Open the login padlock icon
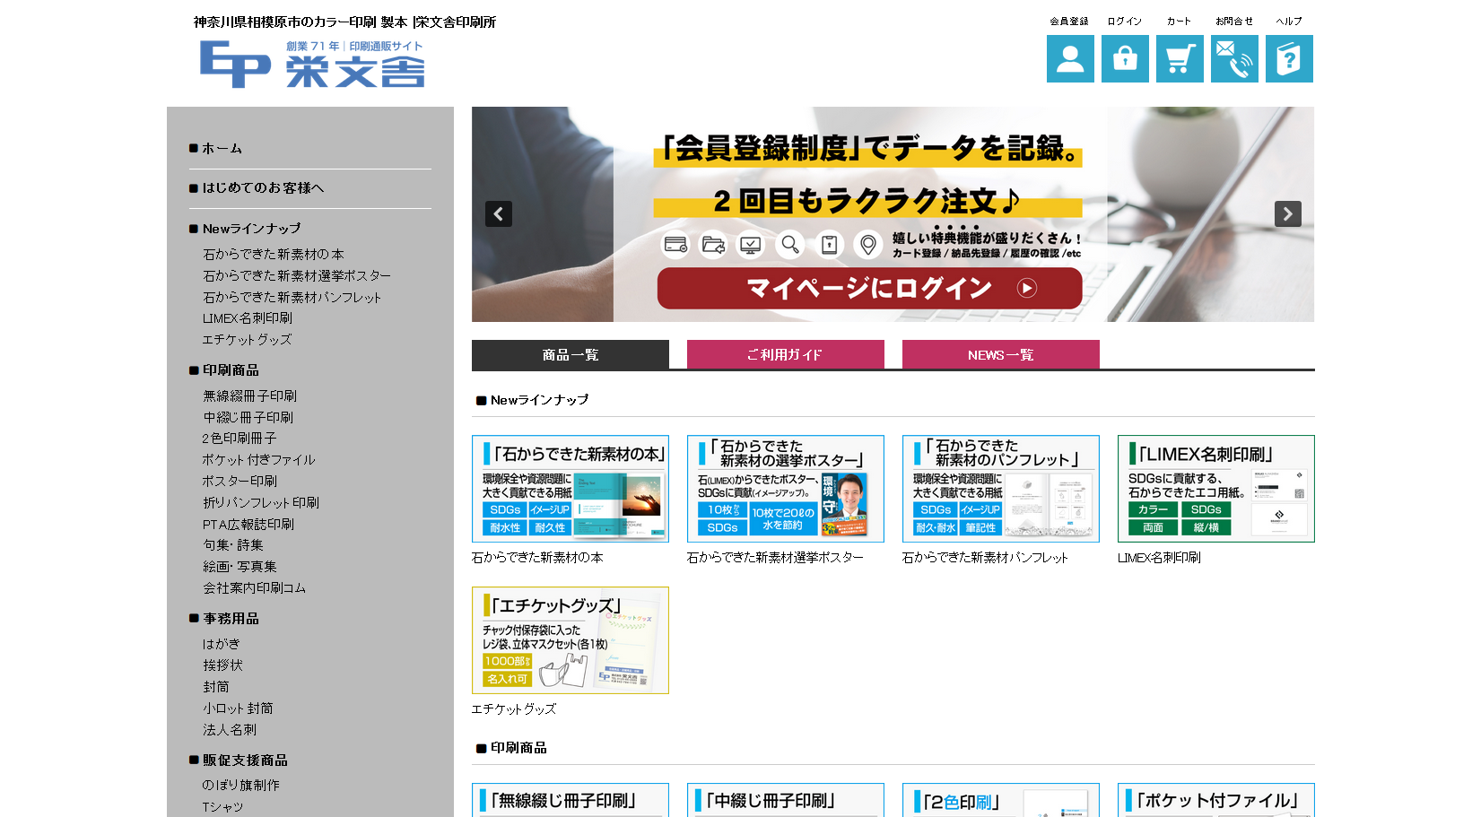Image resolution: width=1472 pixels, height=817 pixels. (1124, 59)
